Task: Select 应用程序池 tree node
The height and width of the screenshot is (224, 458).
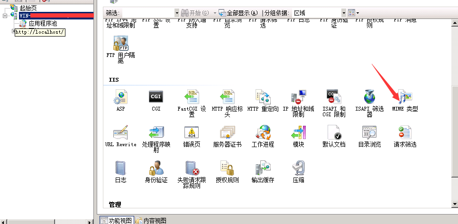Action: click(43, 23)
